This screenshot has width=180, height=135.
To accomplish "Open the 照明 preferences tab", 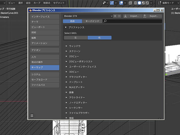I will 45,33.
